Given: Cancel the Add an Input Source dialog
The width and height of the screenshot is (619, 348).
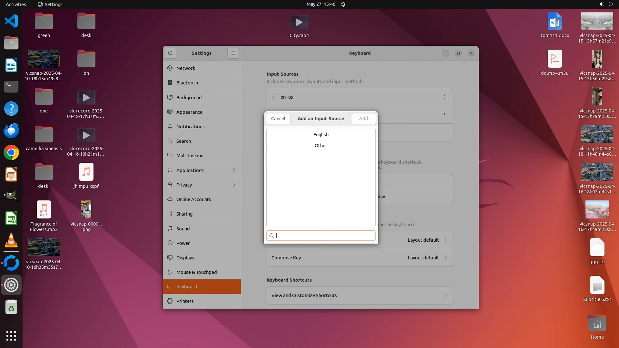Looking at the screenshot, I should [x=278, y=119].
